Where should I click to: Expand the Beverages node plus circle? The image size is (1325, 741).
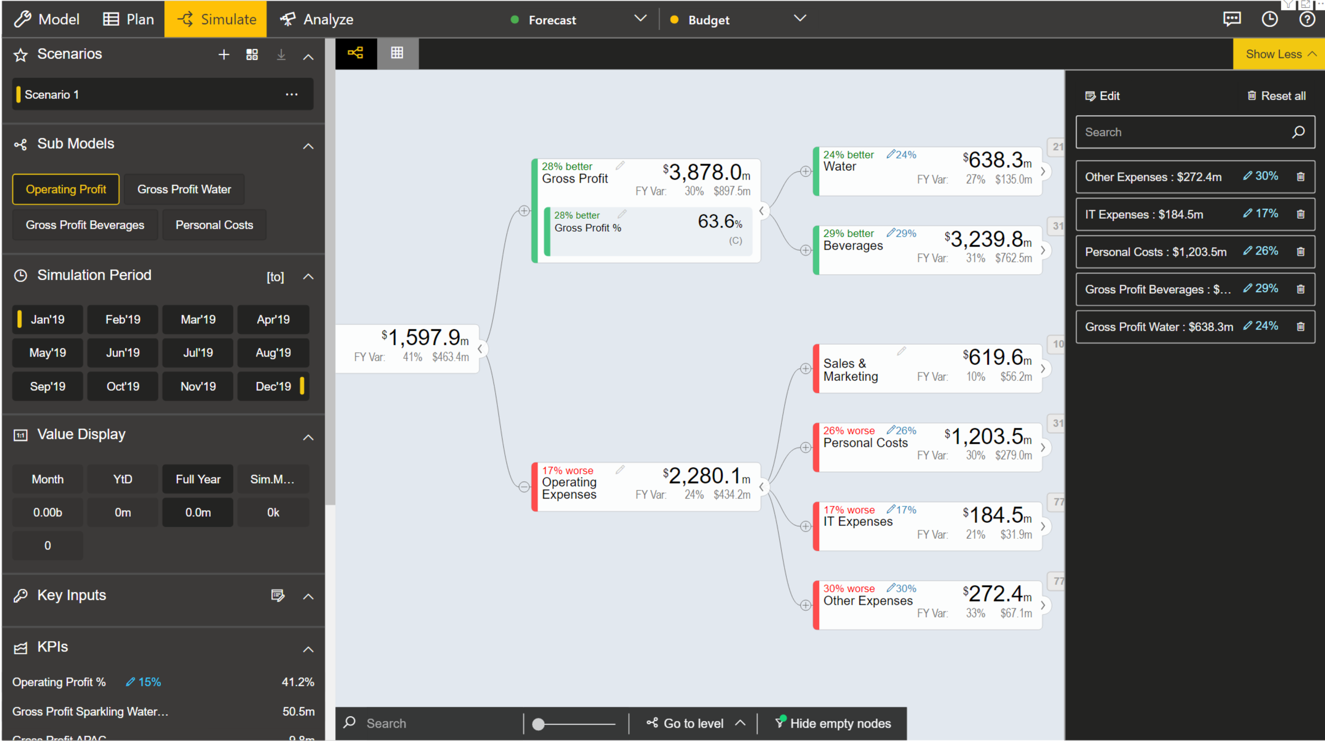pos(805,250)
